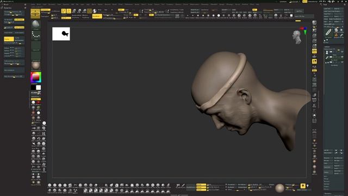Select the Scale transform icon in top shelf
The width and height of the screenshot is (348, 196).
(x=79, y=11)
